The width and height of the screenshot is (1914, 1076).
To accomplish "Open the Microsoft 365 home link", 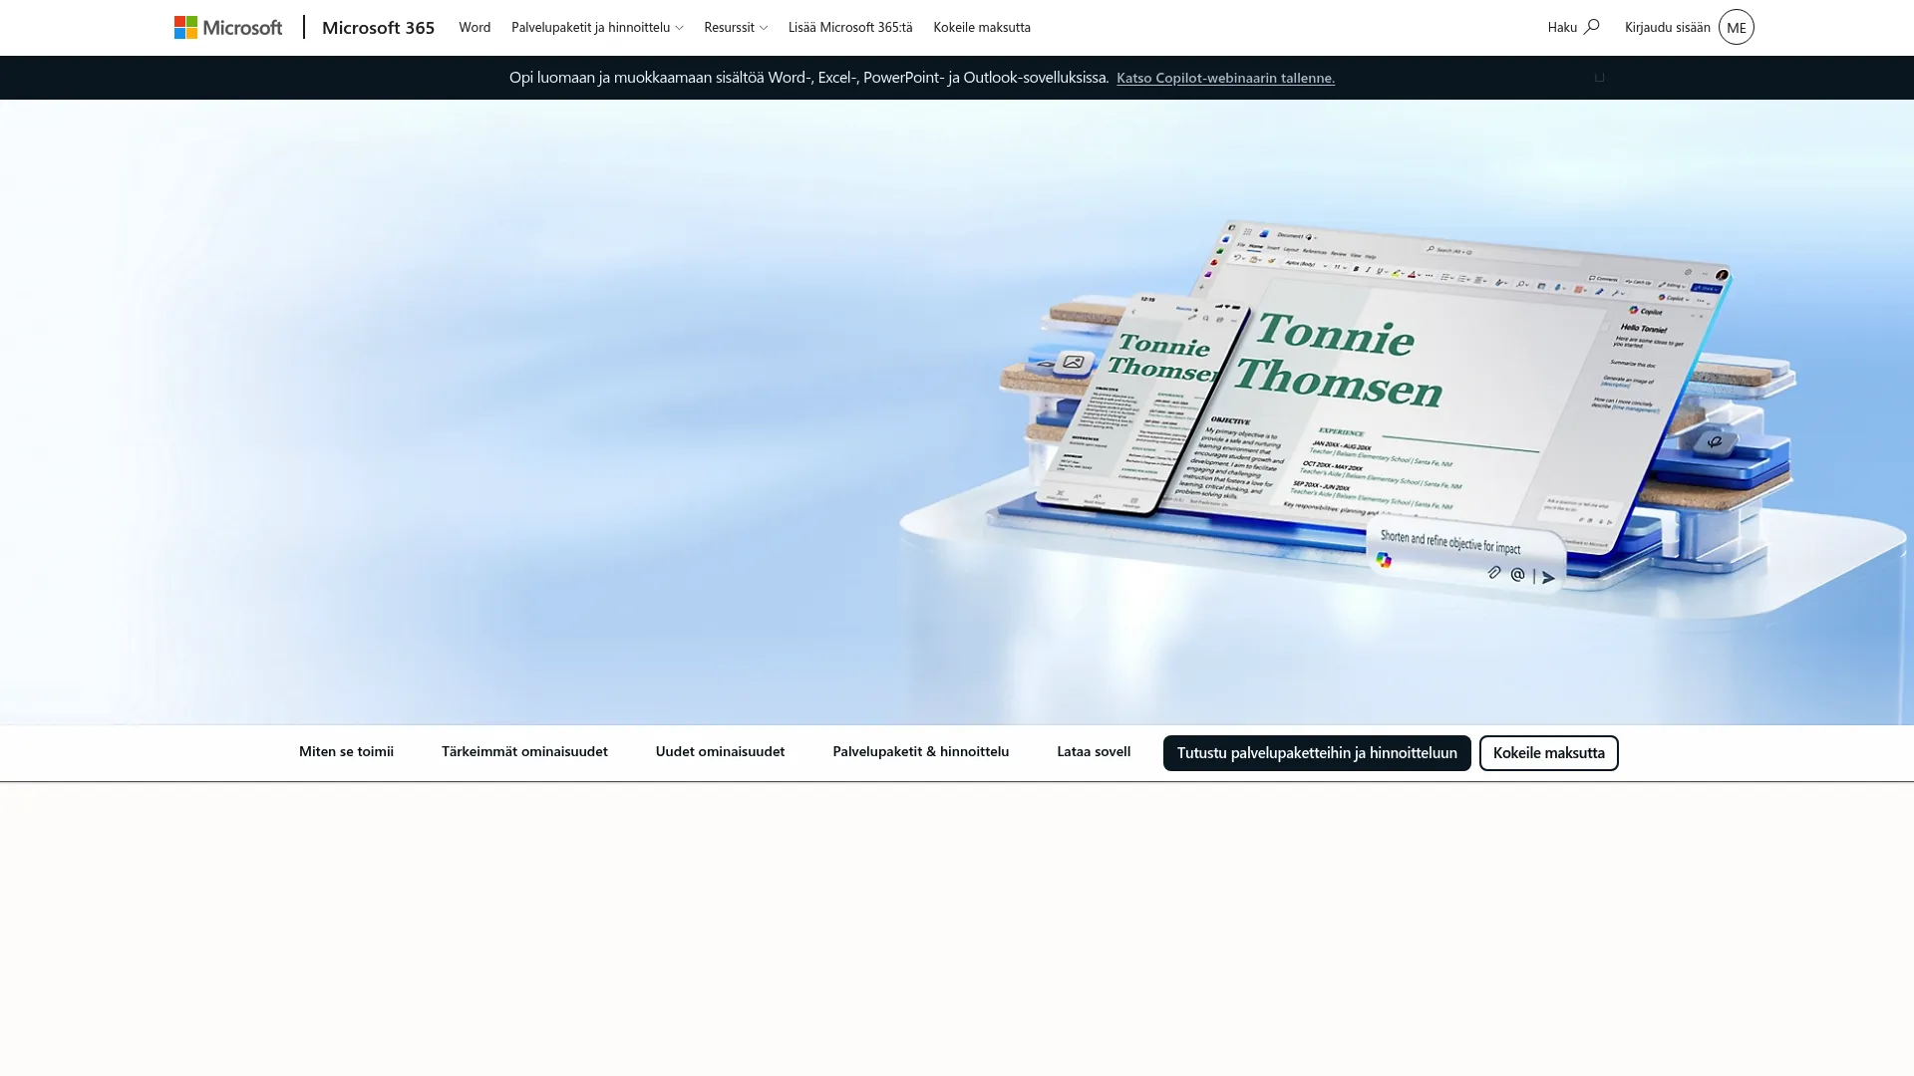I will 378,27.
